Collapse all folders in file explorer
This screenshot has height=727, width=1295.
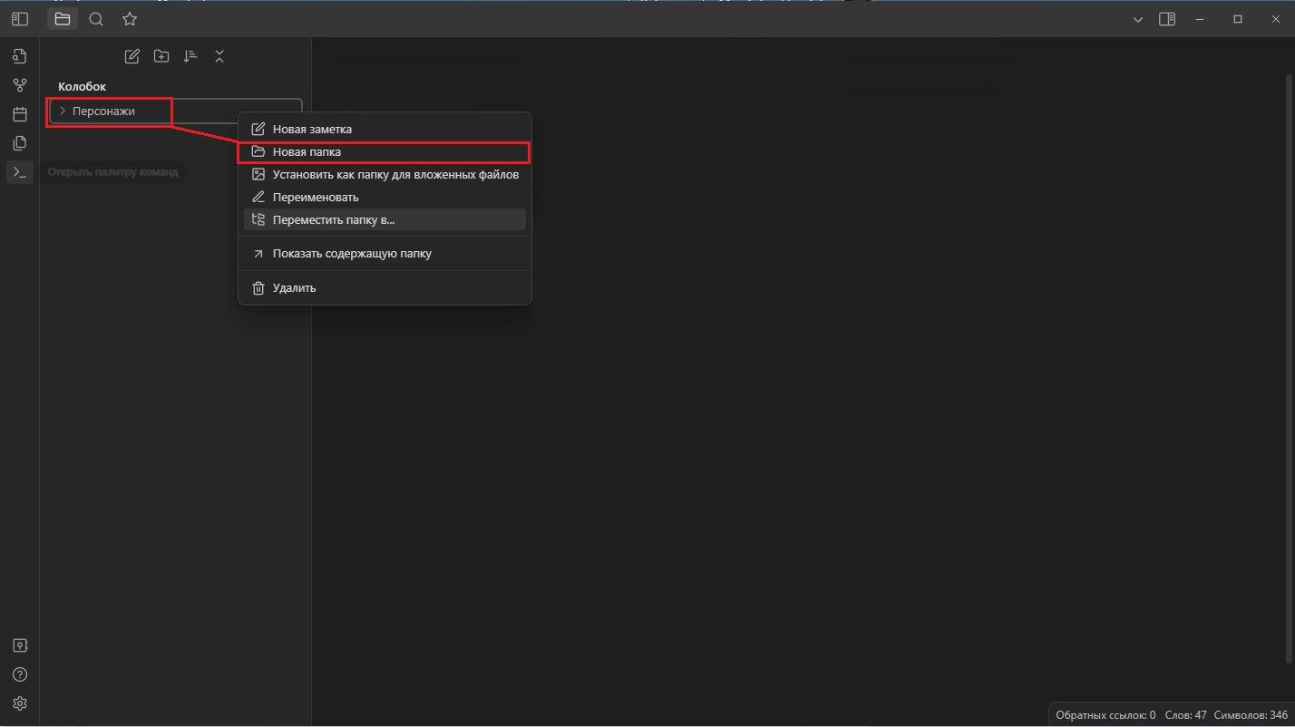219,56
